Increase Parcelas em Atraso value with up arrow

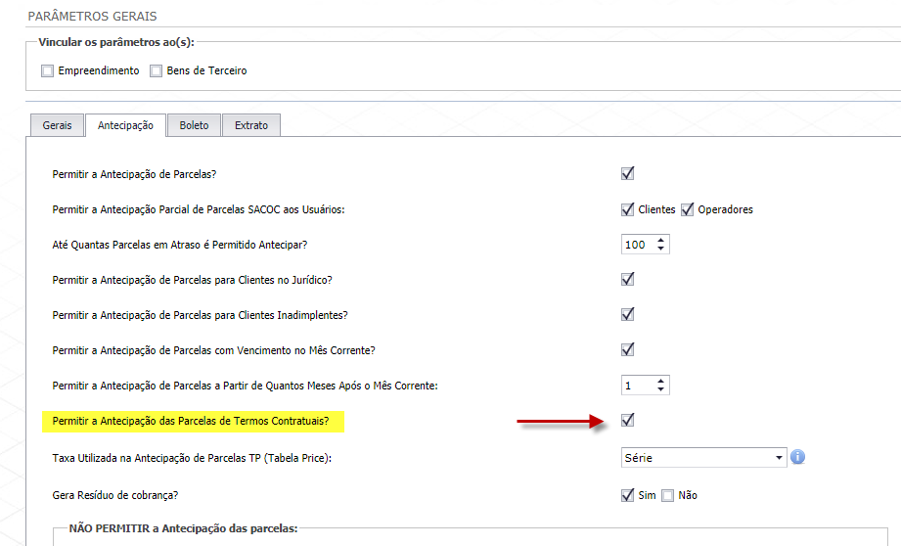[x=661, y=240]
